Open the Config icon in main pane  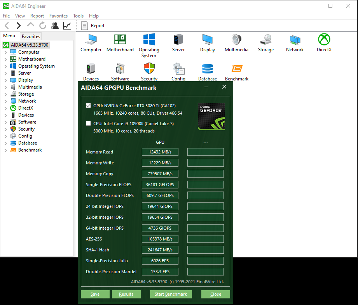pos(178,68)
